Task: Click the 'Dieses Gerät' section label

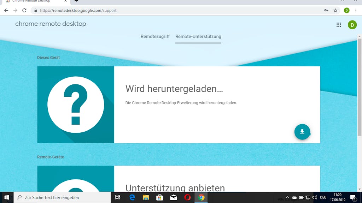Action: (x=48, y=58)
